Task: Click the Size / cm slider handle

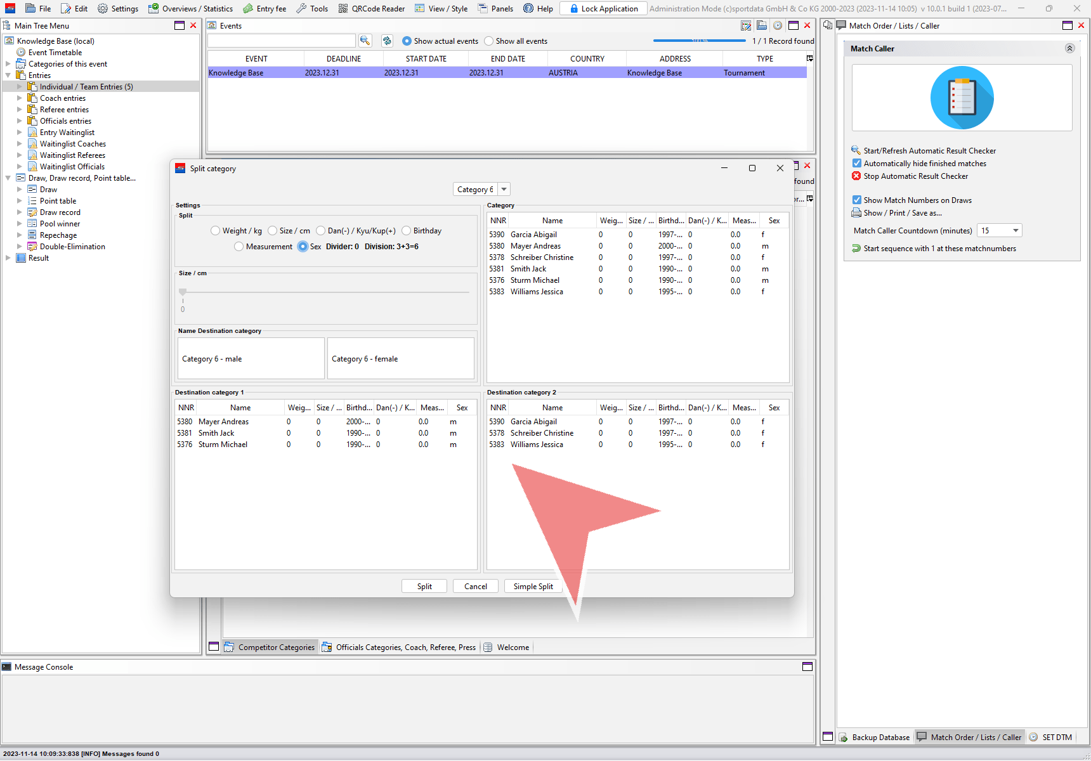Action: coord(183,292)
